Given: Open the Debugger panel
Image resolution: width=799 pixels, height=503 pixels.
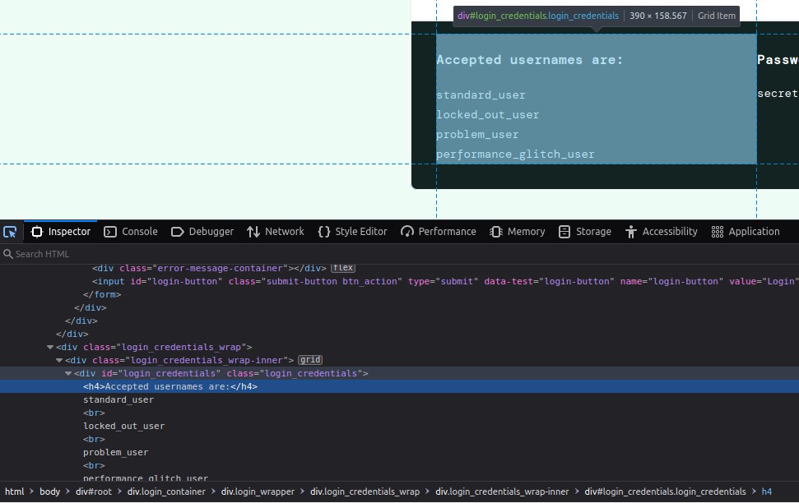Looking at the screenshot, I should pyautogui.click(x=202, y=232).
